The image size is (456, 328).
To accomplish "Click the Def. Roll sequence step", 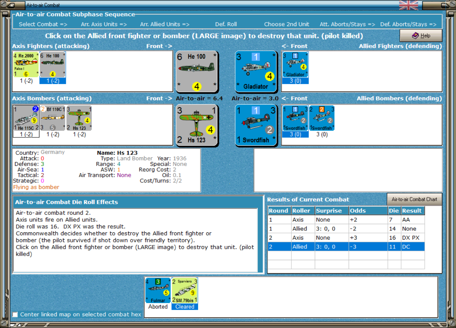I will point(226,24).
